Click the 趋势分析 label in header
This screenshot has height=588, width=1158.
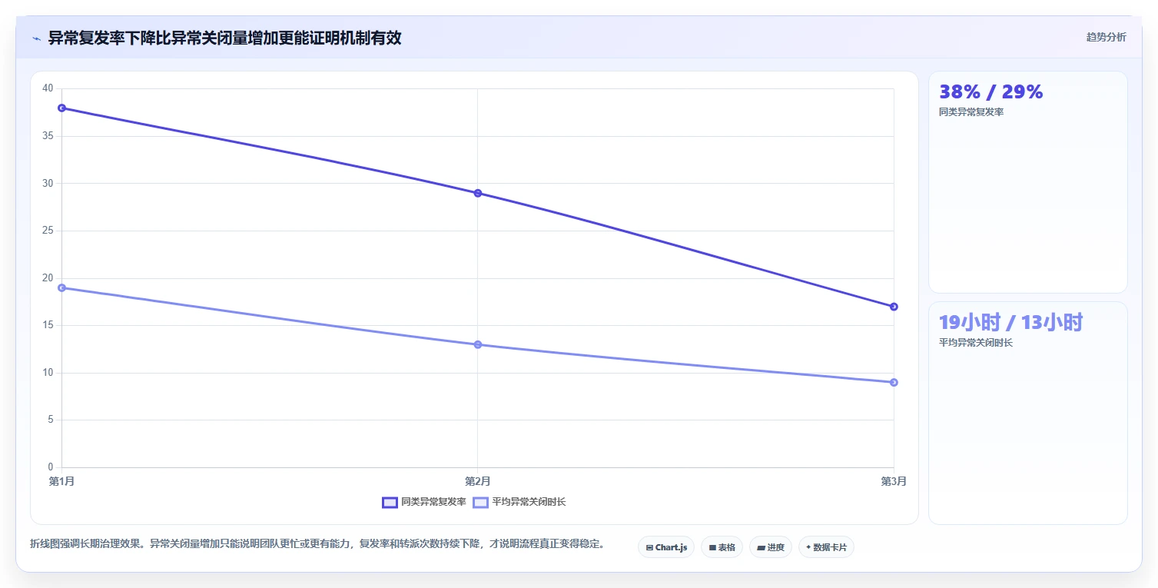[1106, 37]
